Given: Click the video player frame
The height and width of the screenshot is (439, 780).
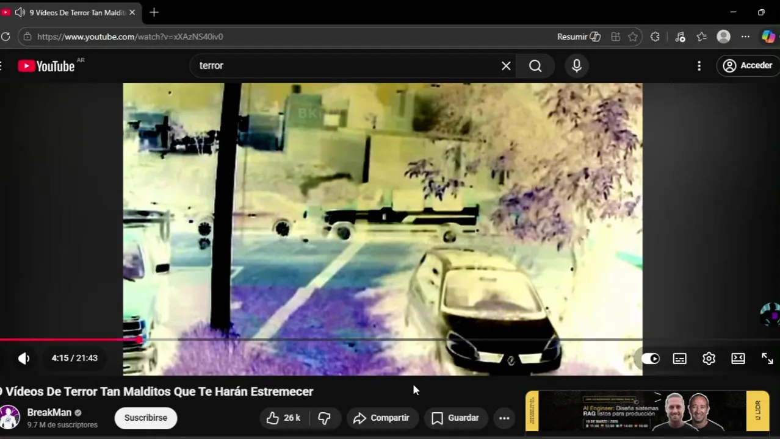Looking at the screenshot, I should pos(383,229).
